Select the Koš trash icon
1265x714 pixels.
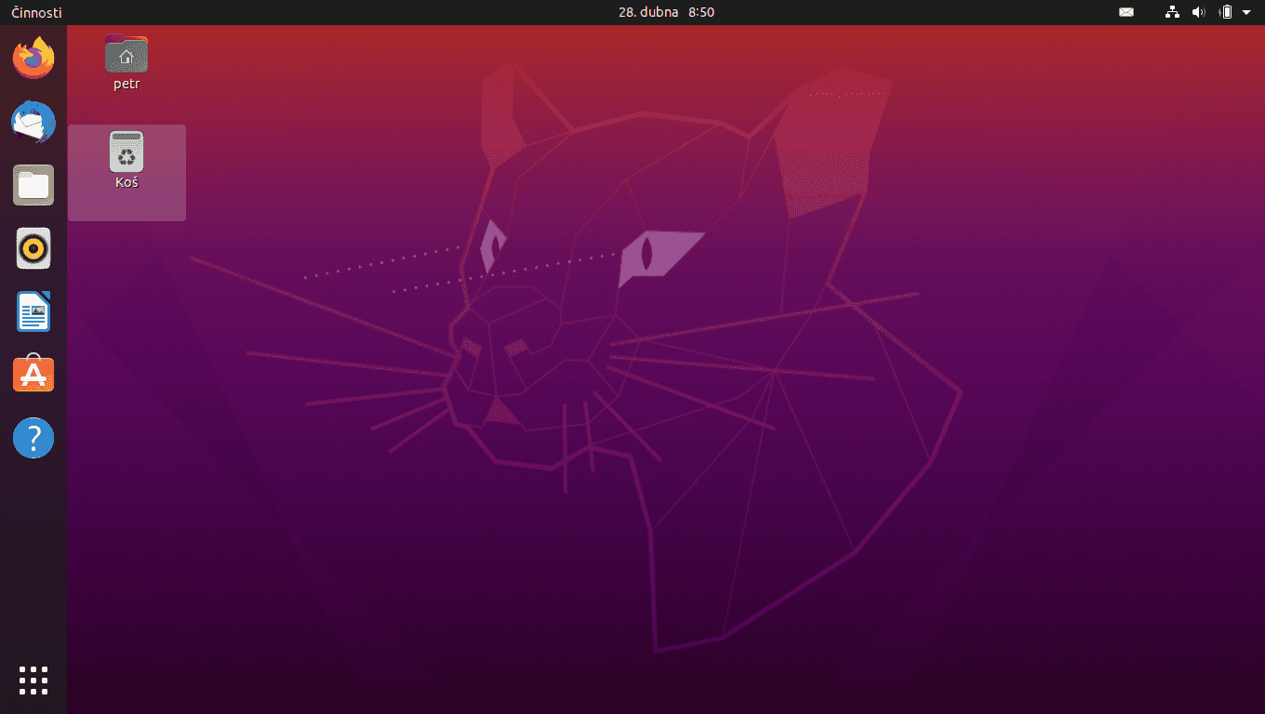[x=126, y=152]
